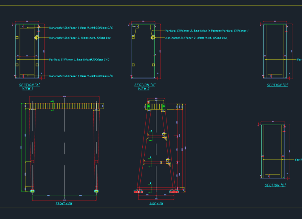Select bottom Horizontal Stiffener 1 note in View 1
The width and height of the screenshot is (302, 219).
81,76
